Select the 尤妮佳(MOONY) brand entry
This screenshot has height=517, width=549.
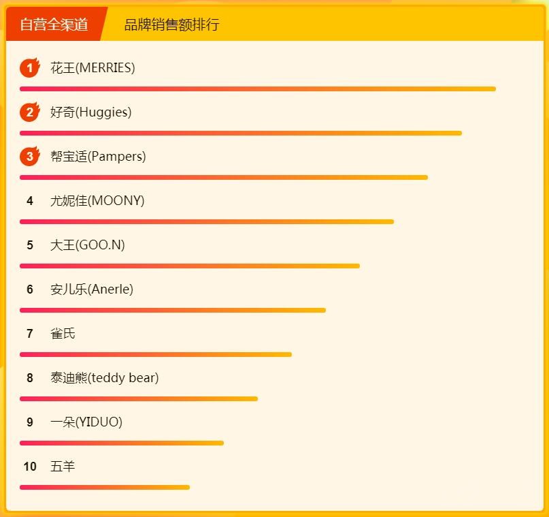97,201
